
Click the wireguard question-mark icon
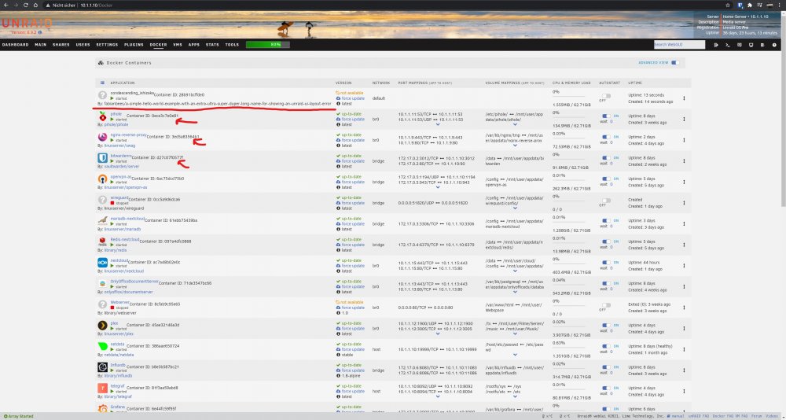click(102, 200)
